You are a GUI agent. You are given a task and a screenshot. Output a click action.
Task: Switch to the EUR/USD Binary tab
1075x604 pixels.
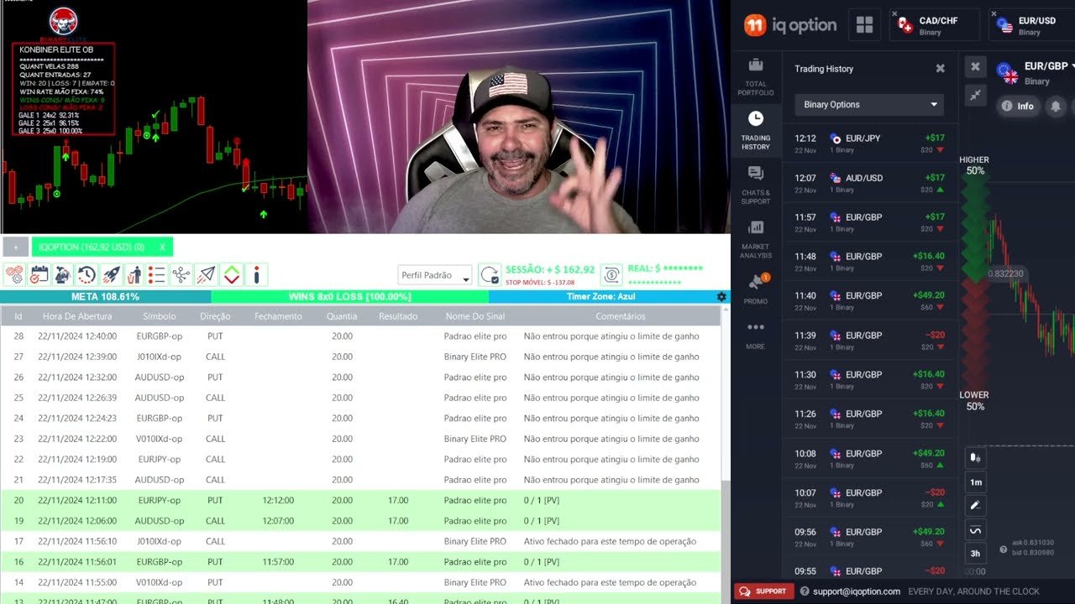pos(1032,25)
